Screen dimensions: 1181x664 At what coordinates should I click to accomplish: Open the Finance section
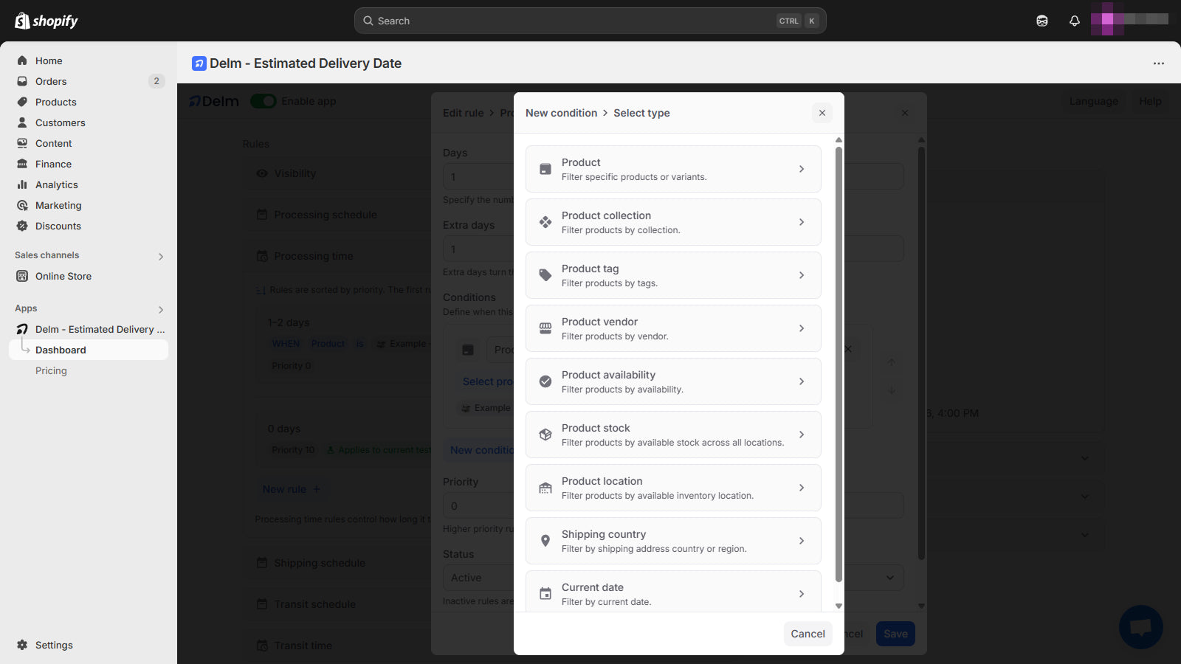89,164
